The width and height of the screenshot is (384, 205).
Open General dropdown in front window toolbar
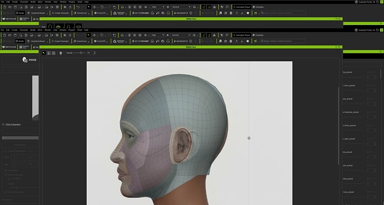click(x=181, y=35)
